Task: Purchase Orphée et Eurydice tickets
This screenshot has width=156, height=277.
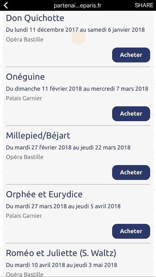Action: click(x=131, y=231)
